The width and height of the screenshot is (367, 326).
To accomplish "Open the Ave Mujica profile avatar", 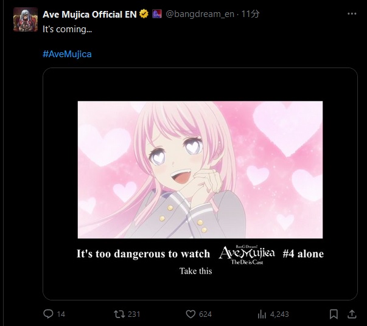I will click(x=26, y=19).
